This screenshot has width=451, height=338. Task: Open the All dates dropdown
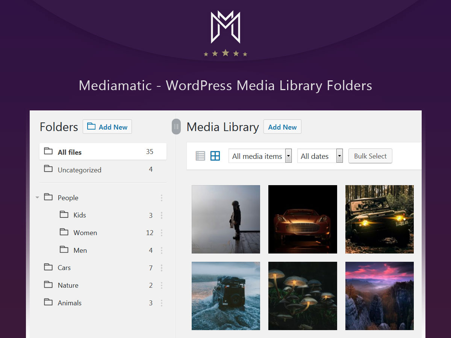click(320, 156)
